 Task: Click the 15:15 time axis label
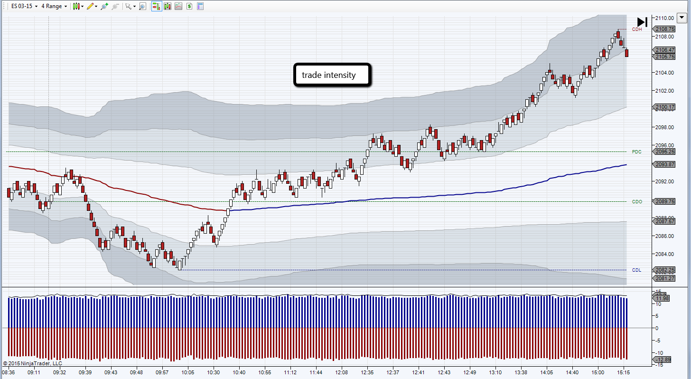pyautogui.click(x=624, y=373)
